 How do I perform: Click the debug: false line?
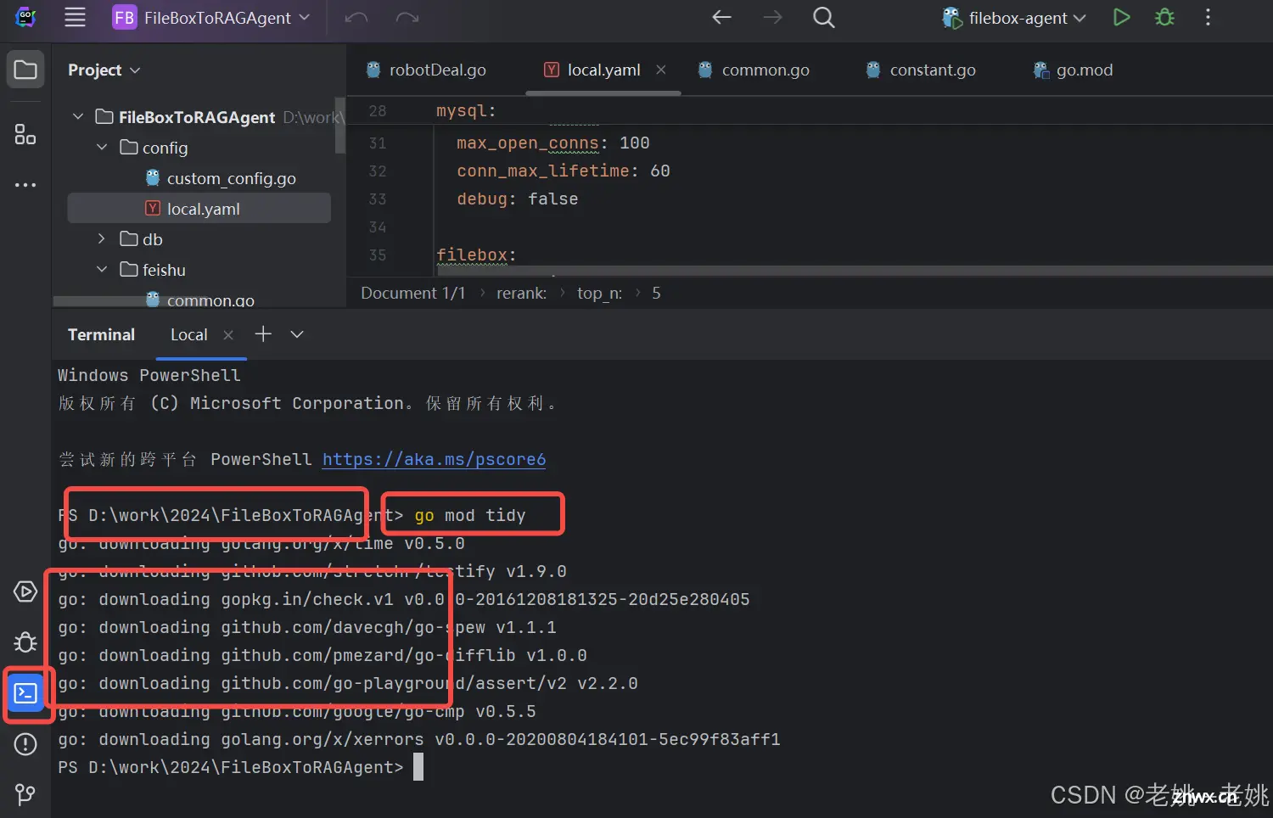[x=517, y=199]
